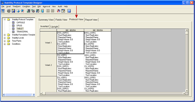The height and width of the screenshot is (102, 195).
Task: Click the Stability Levels folder icon
Action: (x=8, y=38)
